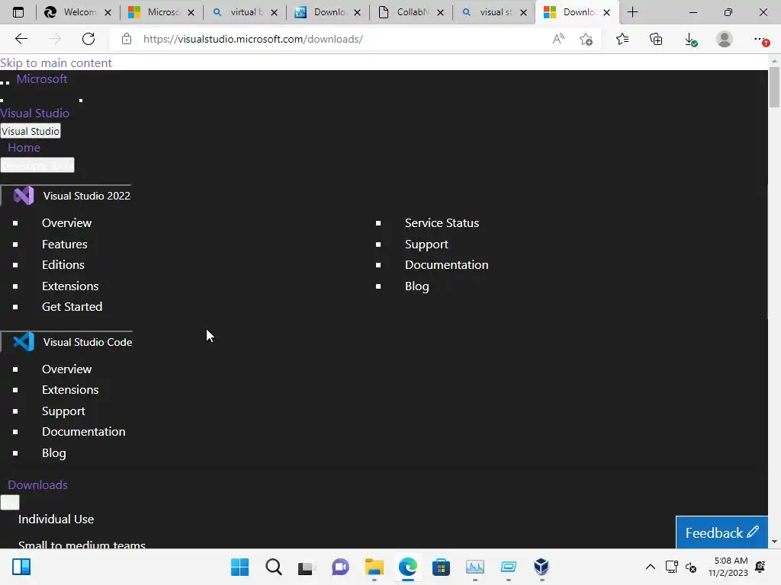
Task: Close the Welcome tab
Action: click(x=108, y=12)
